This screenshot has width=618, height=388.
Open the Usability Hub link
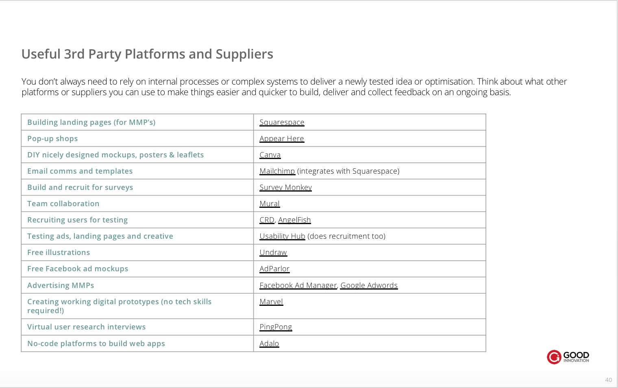282,236
